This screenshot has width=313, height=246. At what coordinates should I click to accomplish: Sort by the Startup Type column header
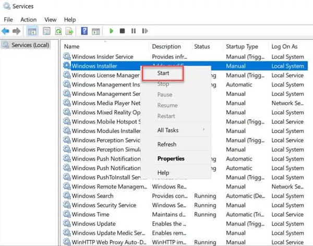coord(246,46)
